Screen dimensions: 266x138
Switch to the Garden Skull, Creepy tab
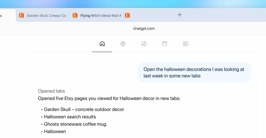tap(46, 16)
